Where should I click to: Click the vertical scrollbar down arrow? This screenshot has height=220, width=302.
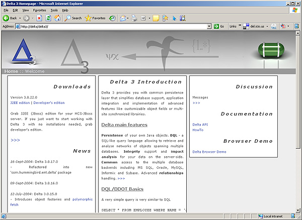[x=298, y=210]
